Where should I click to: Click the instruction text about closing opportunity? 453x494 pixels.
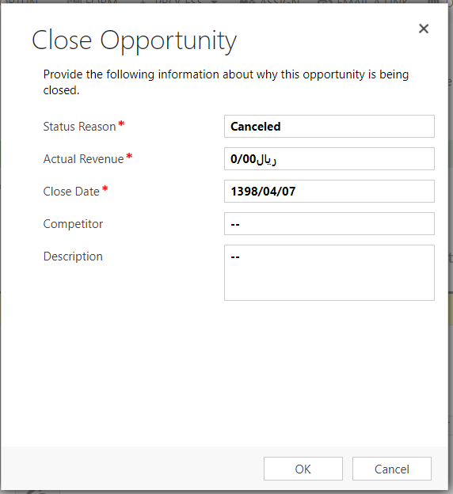226,82
